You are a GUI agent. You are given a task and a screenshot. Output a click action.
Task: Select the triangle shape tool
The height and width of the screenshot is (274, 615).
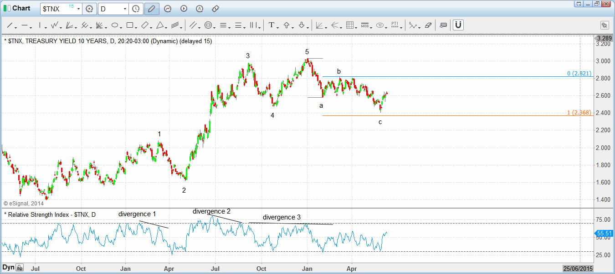click(x=160, y=25)
